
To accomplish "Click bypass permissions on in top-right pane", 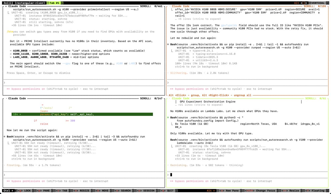I will point(192,89).
